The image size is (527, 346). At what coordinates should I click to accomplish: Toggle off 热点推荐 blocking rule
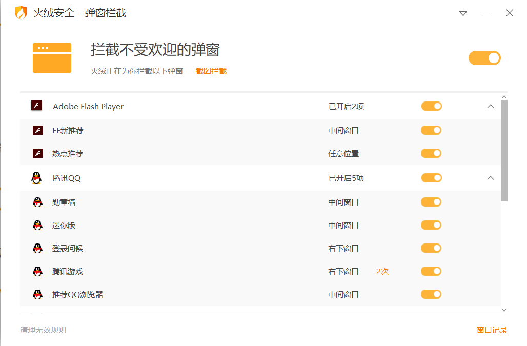tap(431, 153)
